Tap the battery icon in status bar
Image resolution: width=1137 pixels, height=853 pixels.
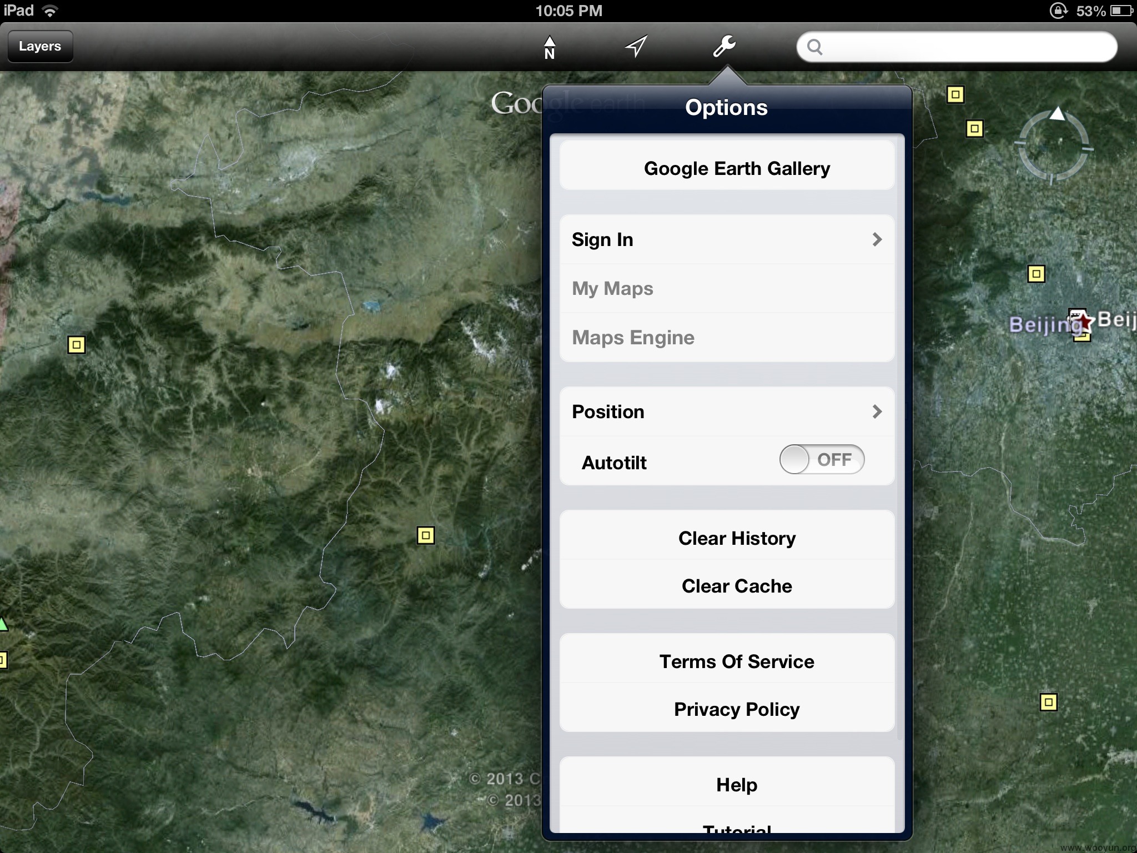(x=1121, y=11)
